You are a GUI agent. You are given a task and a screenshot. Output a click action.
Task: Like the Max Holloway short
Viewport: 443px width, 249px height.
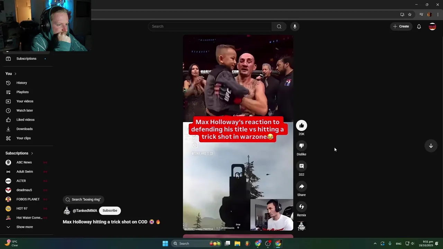coord(301,126)
